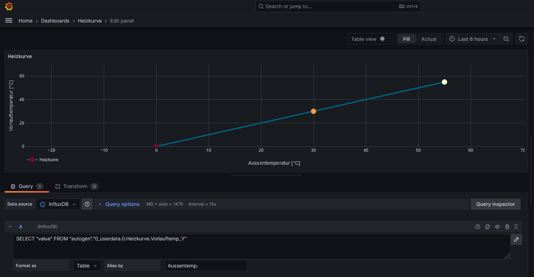Image resolution: width=534 pixels, height=277 pixels.
Task: Toggle query editor mode with pencil icon
Action: click(x=516, y=239)
